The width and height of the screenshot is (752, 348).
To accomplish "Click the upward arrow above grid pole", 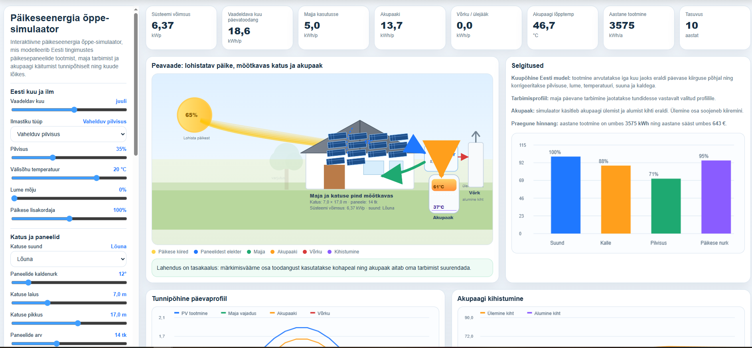I will (476, 136).
